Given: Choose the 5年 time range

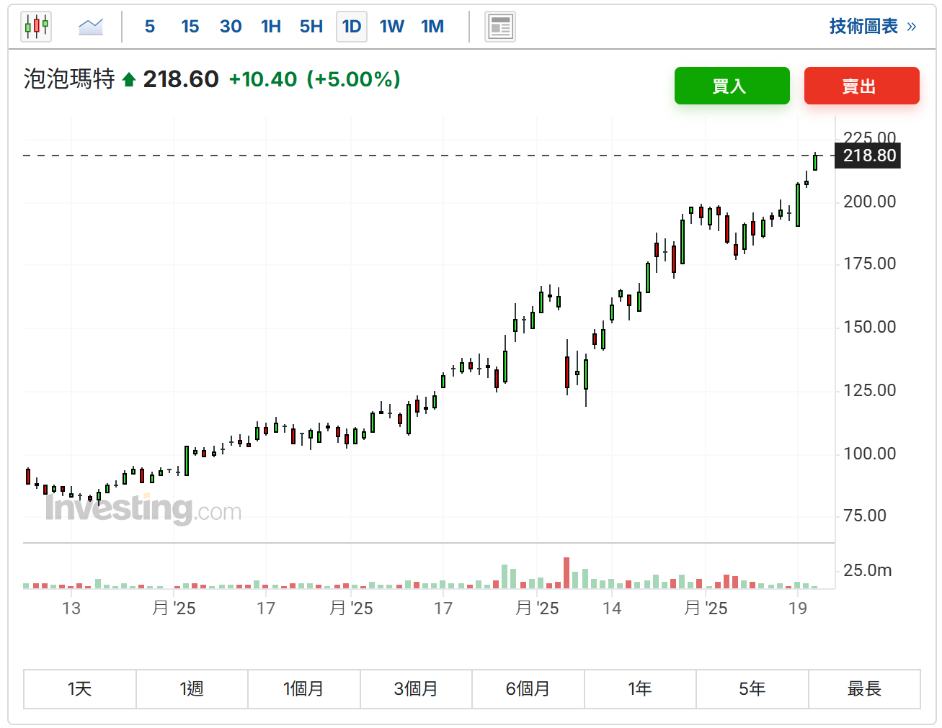Looking at the screenshot, I should (x=752, y=689).
